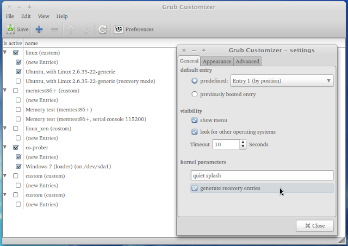
Task: Enable Memory test (memtest86+) checkbox
Action: [x=18, y=110]
